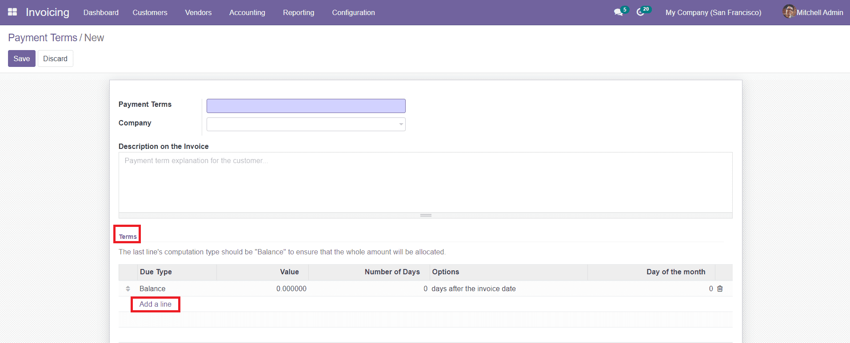Go to the Dashboard menu item
Image resolution: width=850 pixels, height=343 pixels.
(101, 12)
